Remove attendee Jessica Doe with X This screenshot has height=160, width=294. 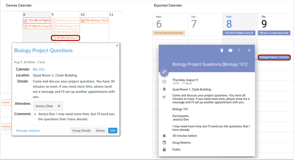tap(59, 106)
